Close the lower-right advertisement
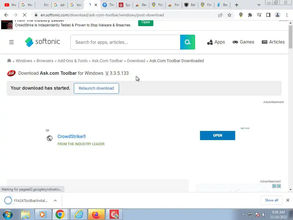Image resolution: width=293 pixels, height=220 pixels. click(x=279, y=186)
